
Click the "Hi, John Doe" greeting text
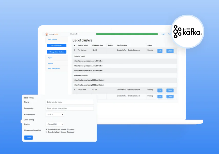click(x=74, y=34)
